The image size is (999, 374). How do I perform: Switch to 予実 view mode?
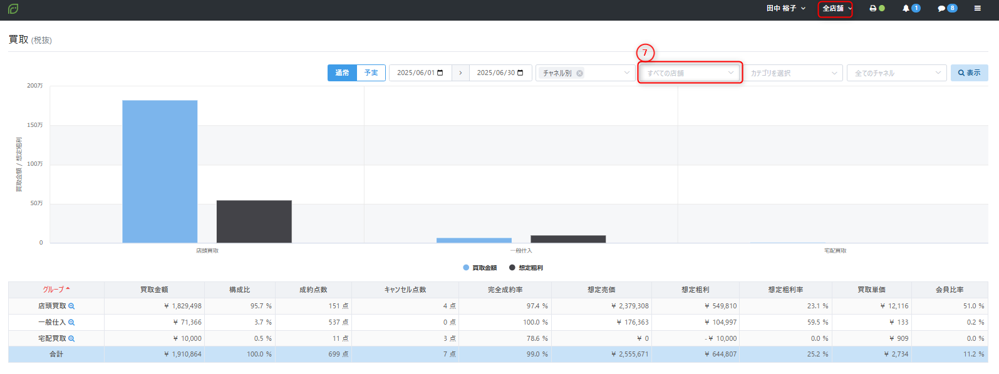click(x=371, y=73)
